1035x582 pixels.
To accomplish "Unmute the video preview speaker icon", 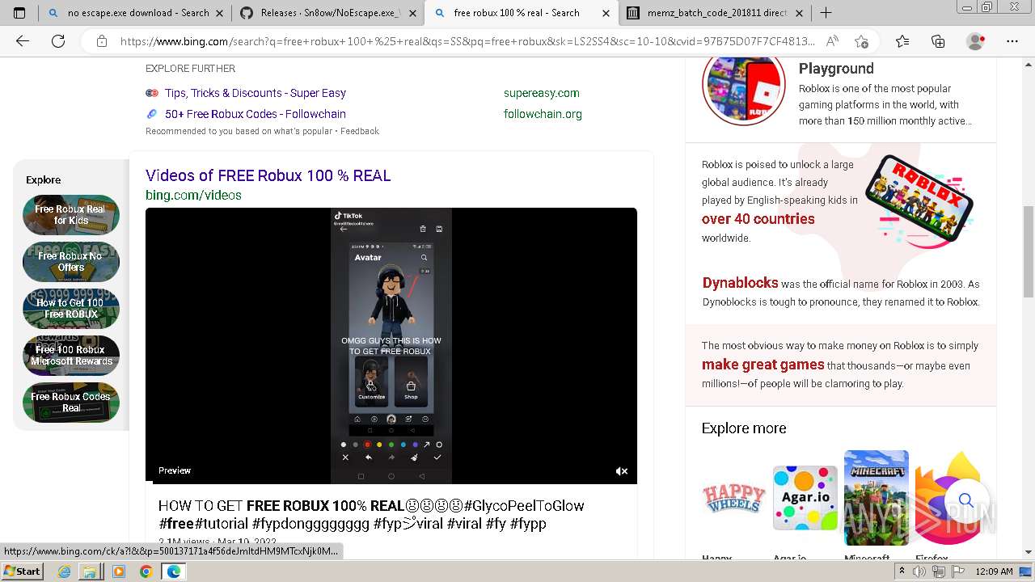I will click(x=621, y=471).
